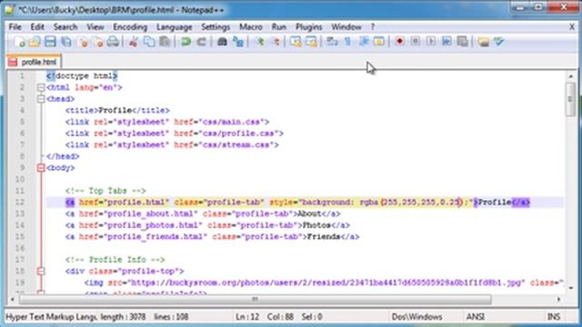Open the Language menu
Screen dimensions: 582x327
coord(175,27)
